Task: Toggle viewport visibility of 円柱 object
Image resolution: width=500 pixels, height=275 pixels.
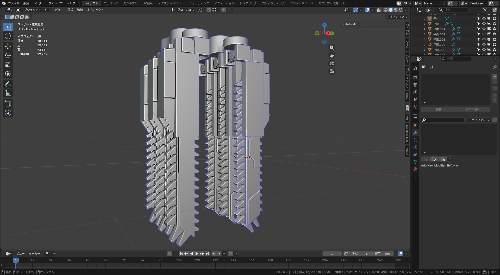Action: click(x=484, y=18)
